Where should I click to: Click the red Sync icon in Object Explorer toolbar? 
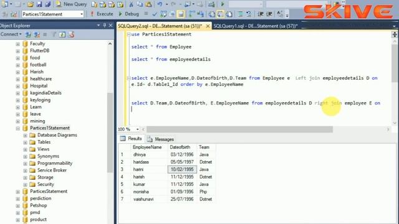[x=71, y=34]
